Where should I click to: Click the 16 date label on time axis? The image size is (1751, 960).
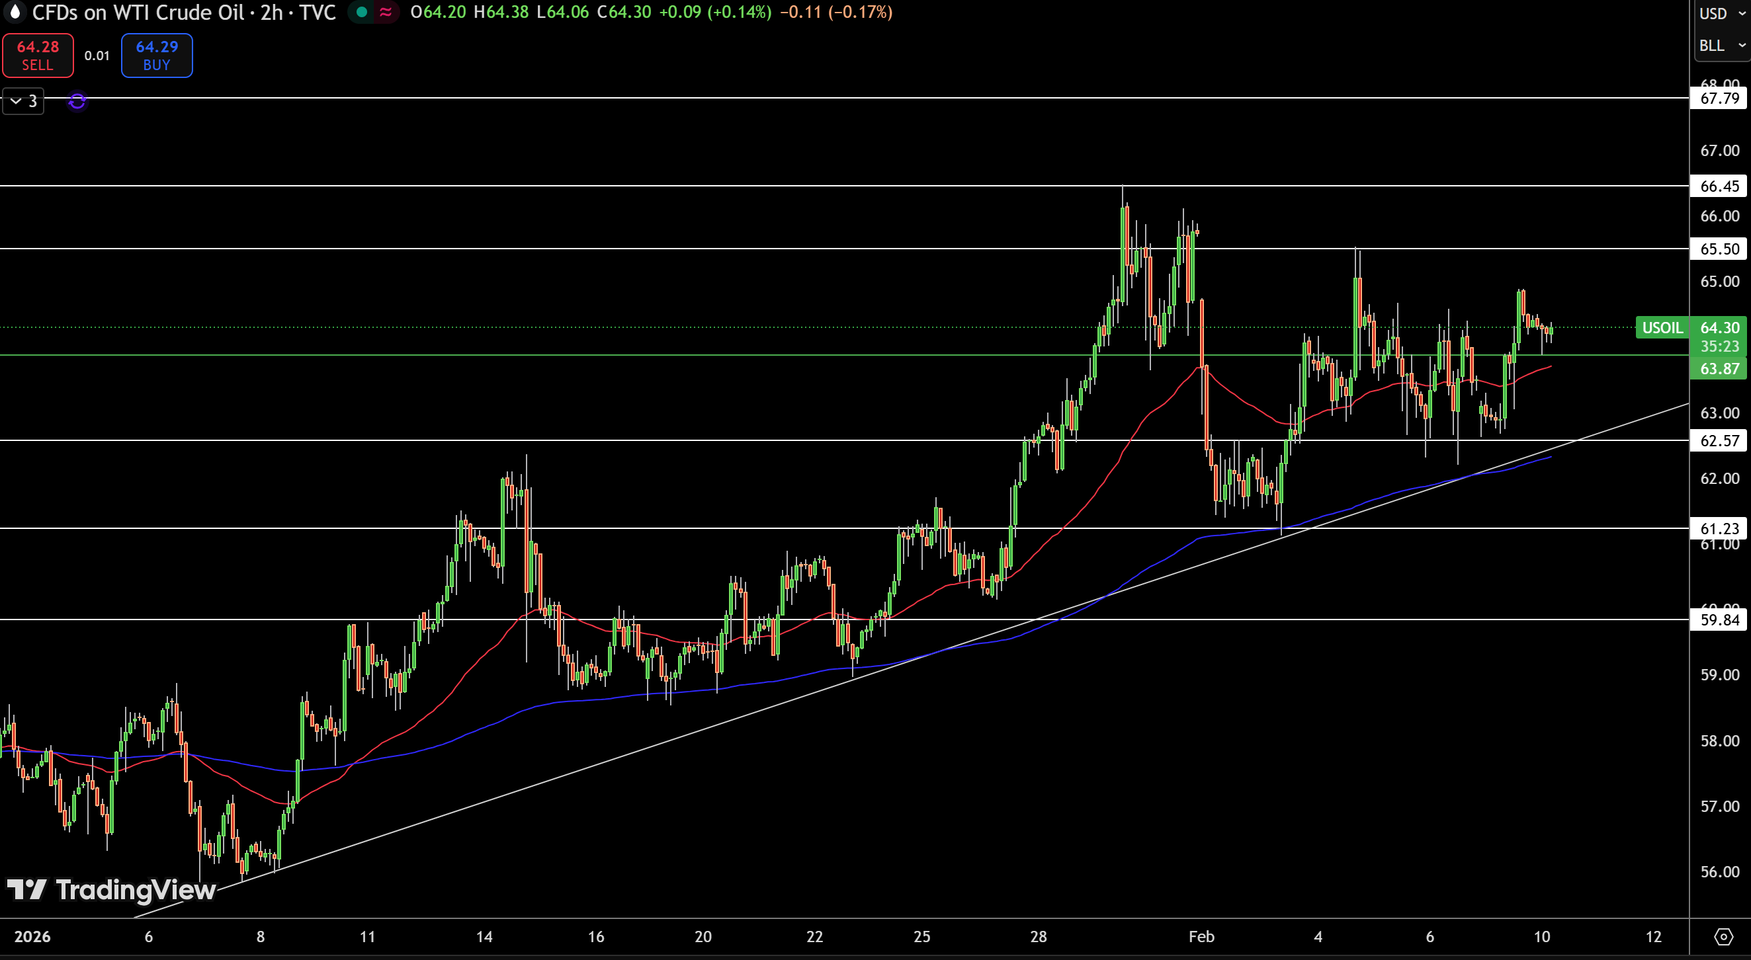(595, 937)
